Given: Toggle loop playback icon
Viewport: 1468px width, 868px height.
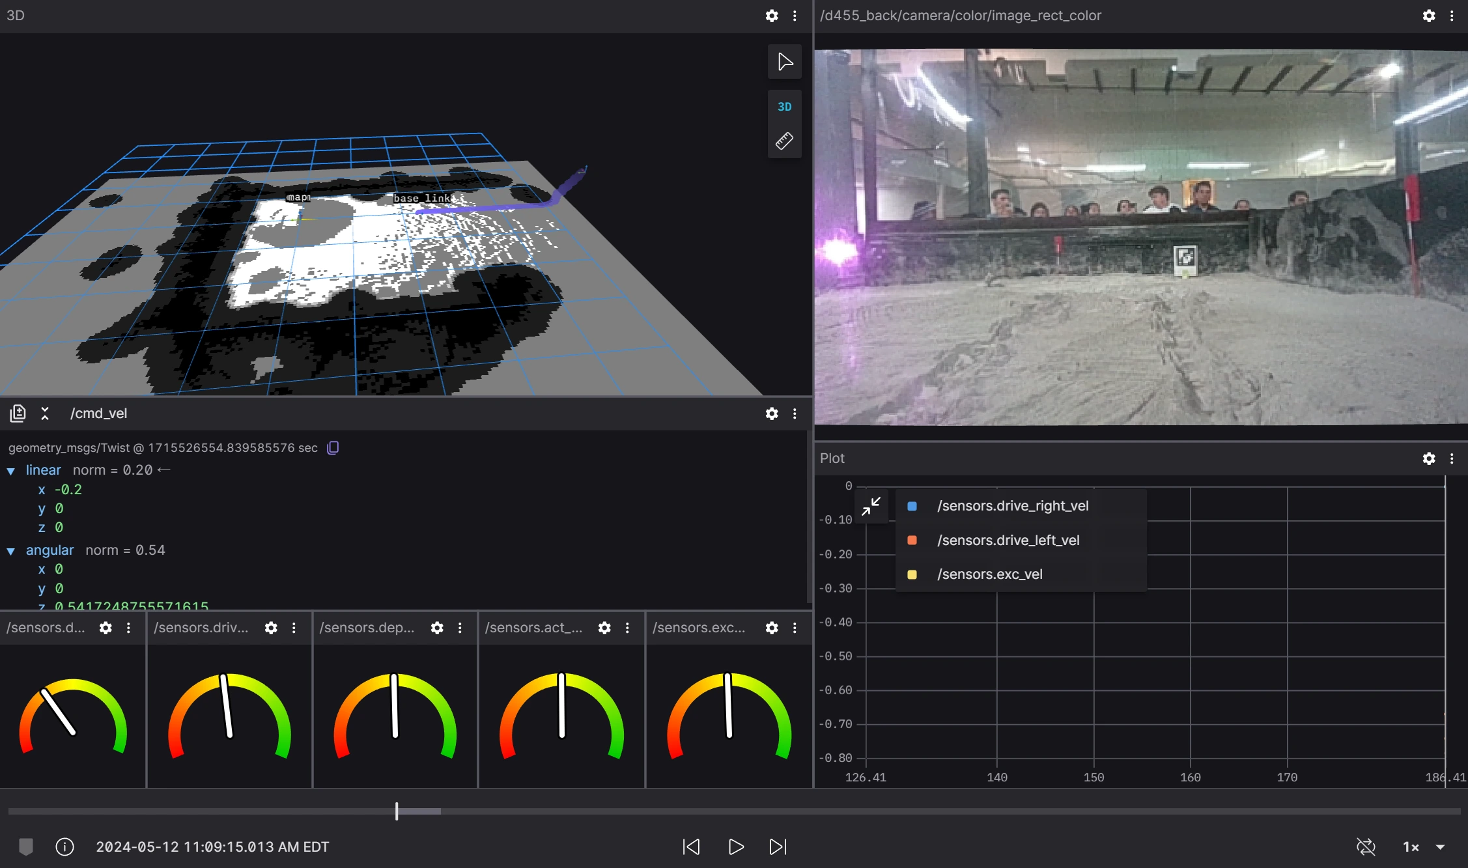Looking at the screenshot, I should [1366, 847].
